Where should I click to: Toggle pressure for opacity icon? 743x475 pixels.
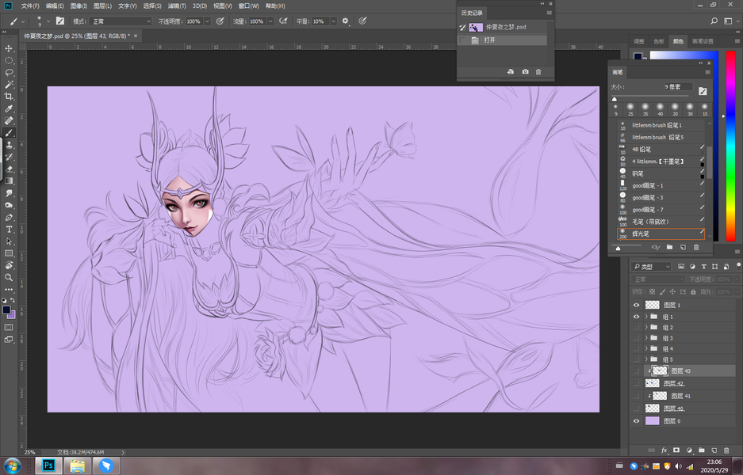point(220,21)
